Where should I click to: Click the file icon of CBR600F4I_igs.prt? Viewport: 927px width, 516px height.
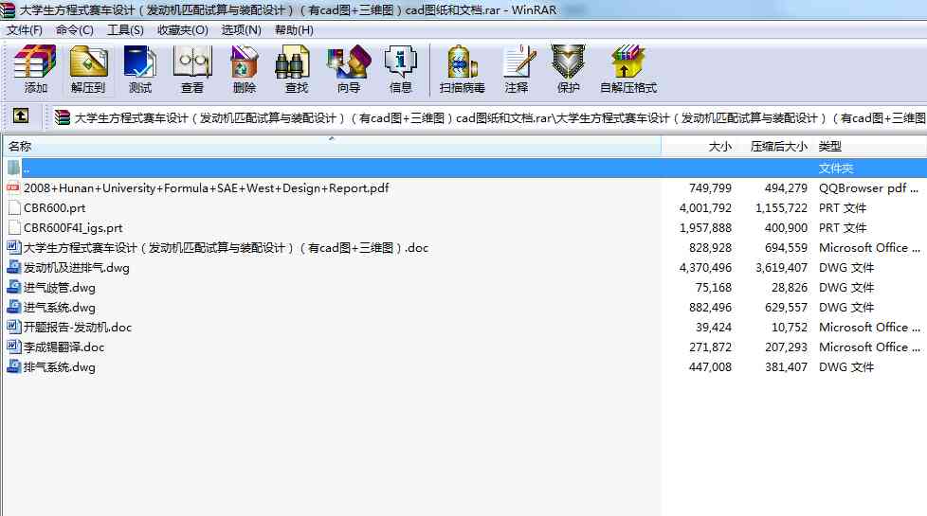coord(14,227)
